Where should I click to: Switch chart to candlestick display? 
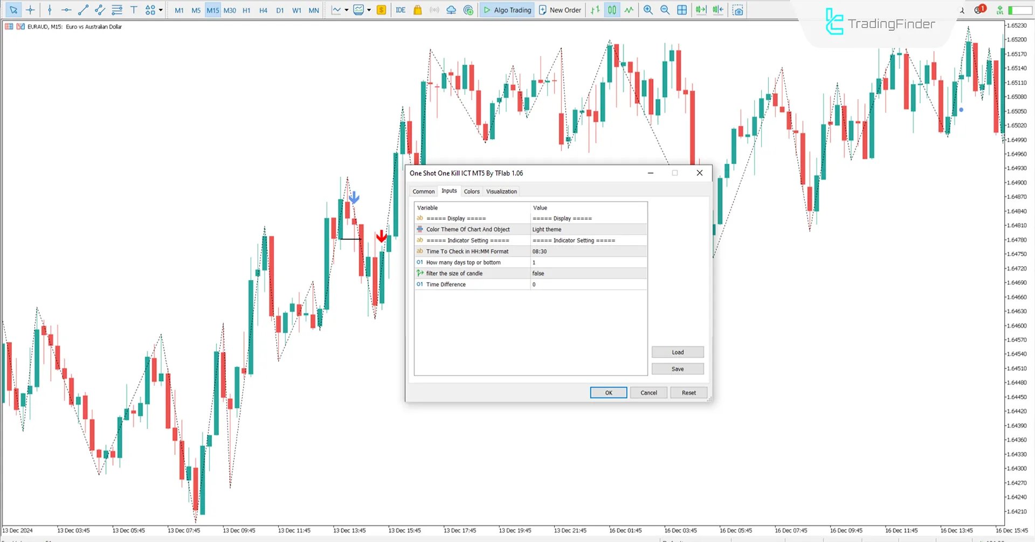[x=612, y=10]
